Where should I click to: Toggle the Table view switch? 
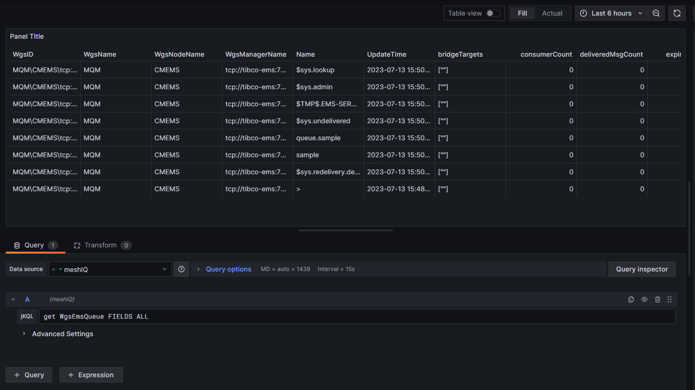coord(493,13)
